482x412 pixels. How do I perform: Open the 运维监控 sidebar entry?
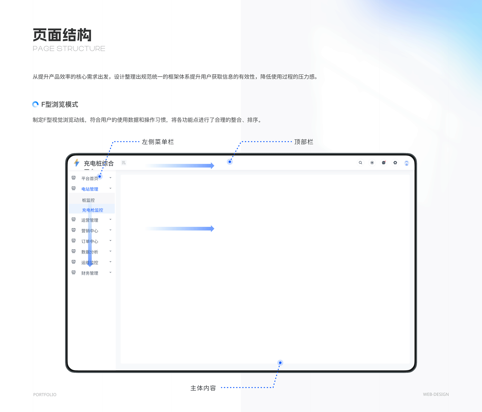click(x=89, y=262)
